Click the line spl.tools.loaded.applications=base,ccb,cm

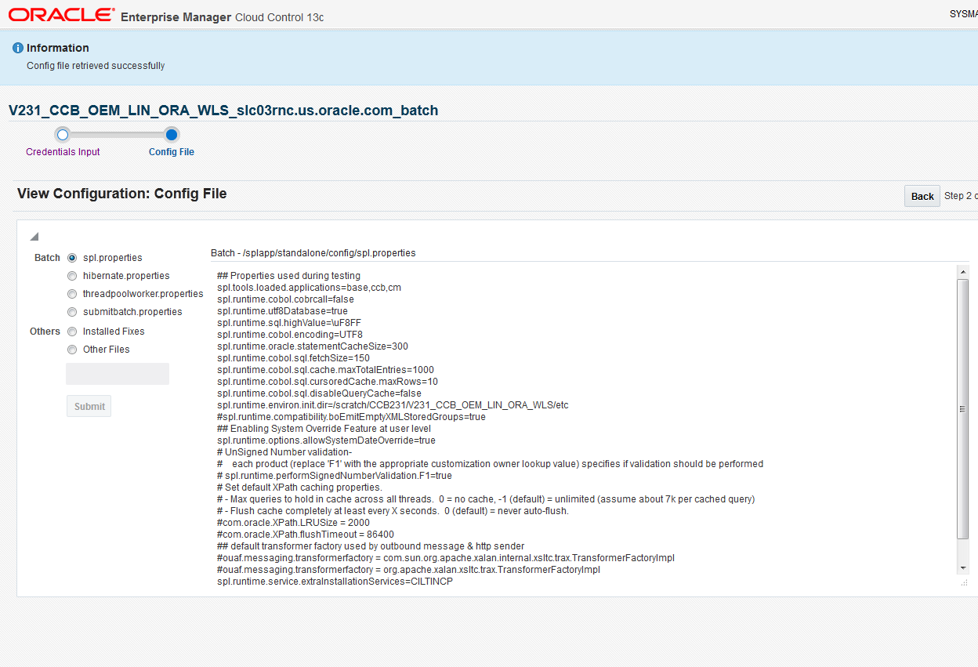309,288
